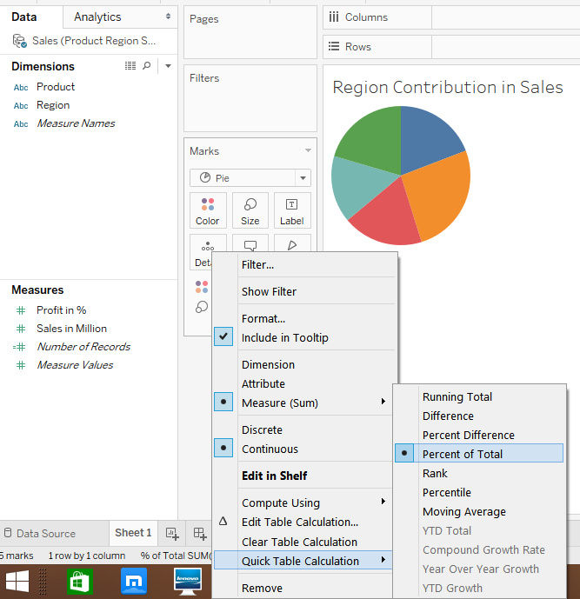Click the Abc icon beside Measure Names
The image size is (580, 599).
click(21, 124)
